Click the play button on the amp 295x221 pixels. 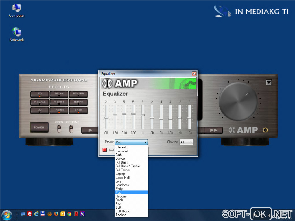tap(90, 130)
